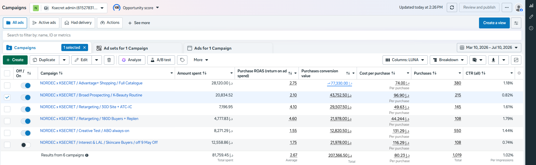Click the Opportunity score 100 badge
Viewport: 536px width, 165px height.
click(117, 8)
